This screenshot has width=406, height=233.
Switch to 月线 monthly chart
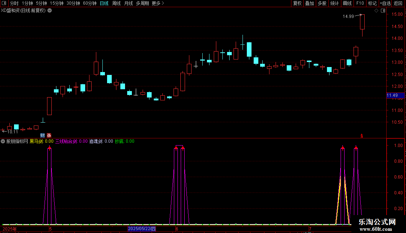[128, 3]
